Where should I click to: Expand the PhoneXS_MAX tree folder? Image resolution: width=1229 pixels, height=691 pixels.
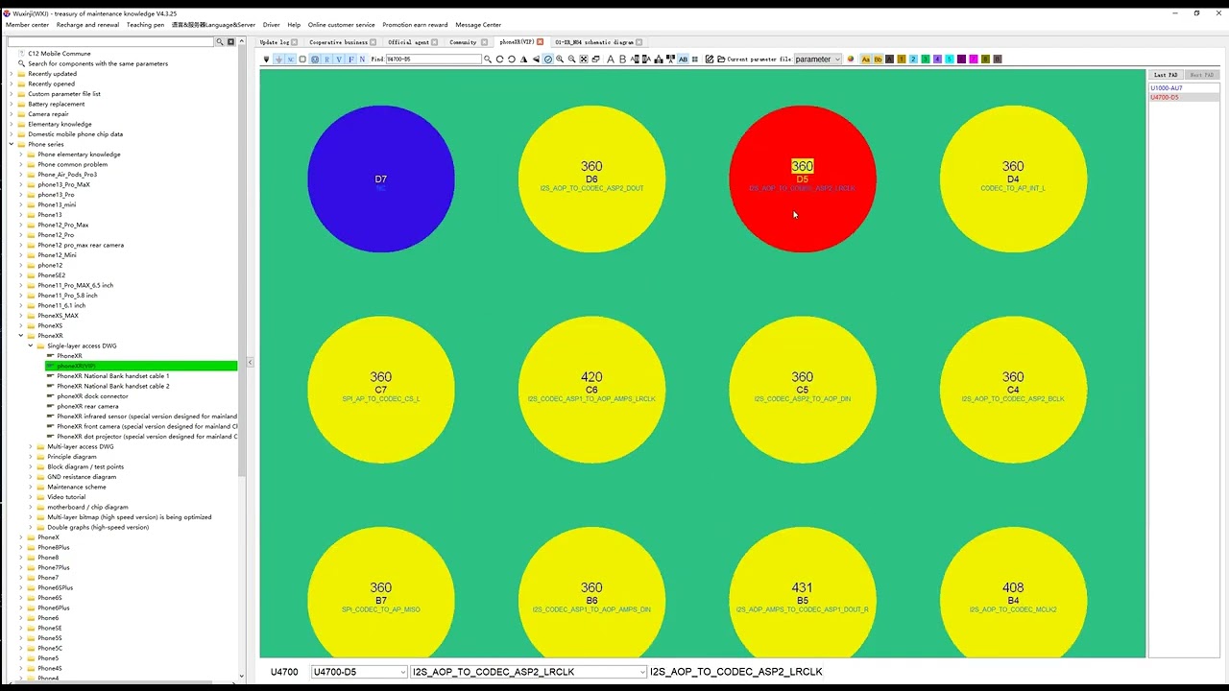pyautogui.click(x=20, y=316)
